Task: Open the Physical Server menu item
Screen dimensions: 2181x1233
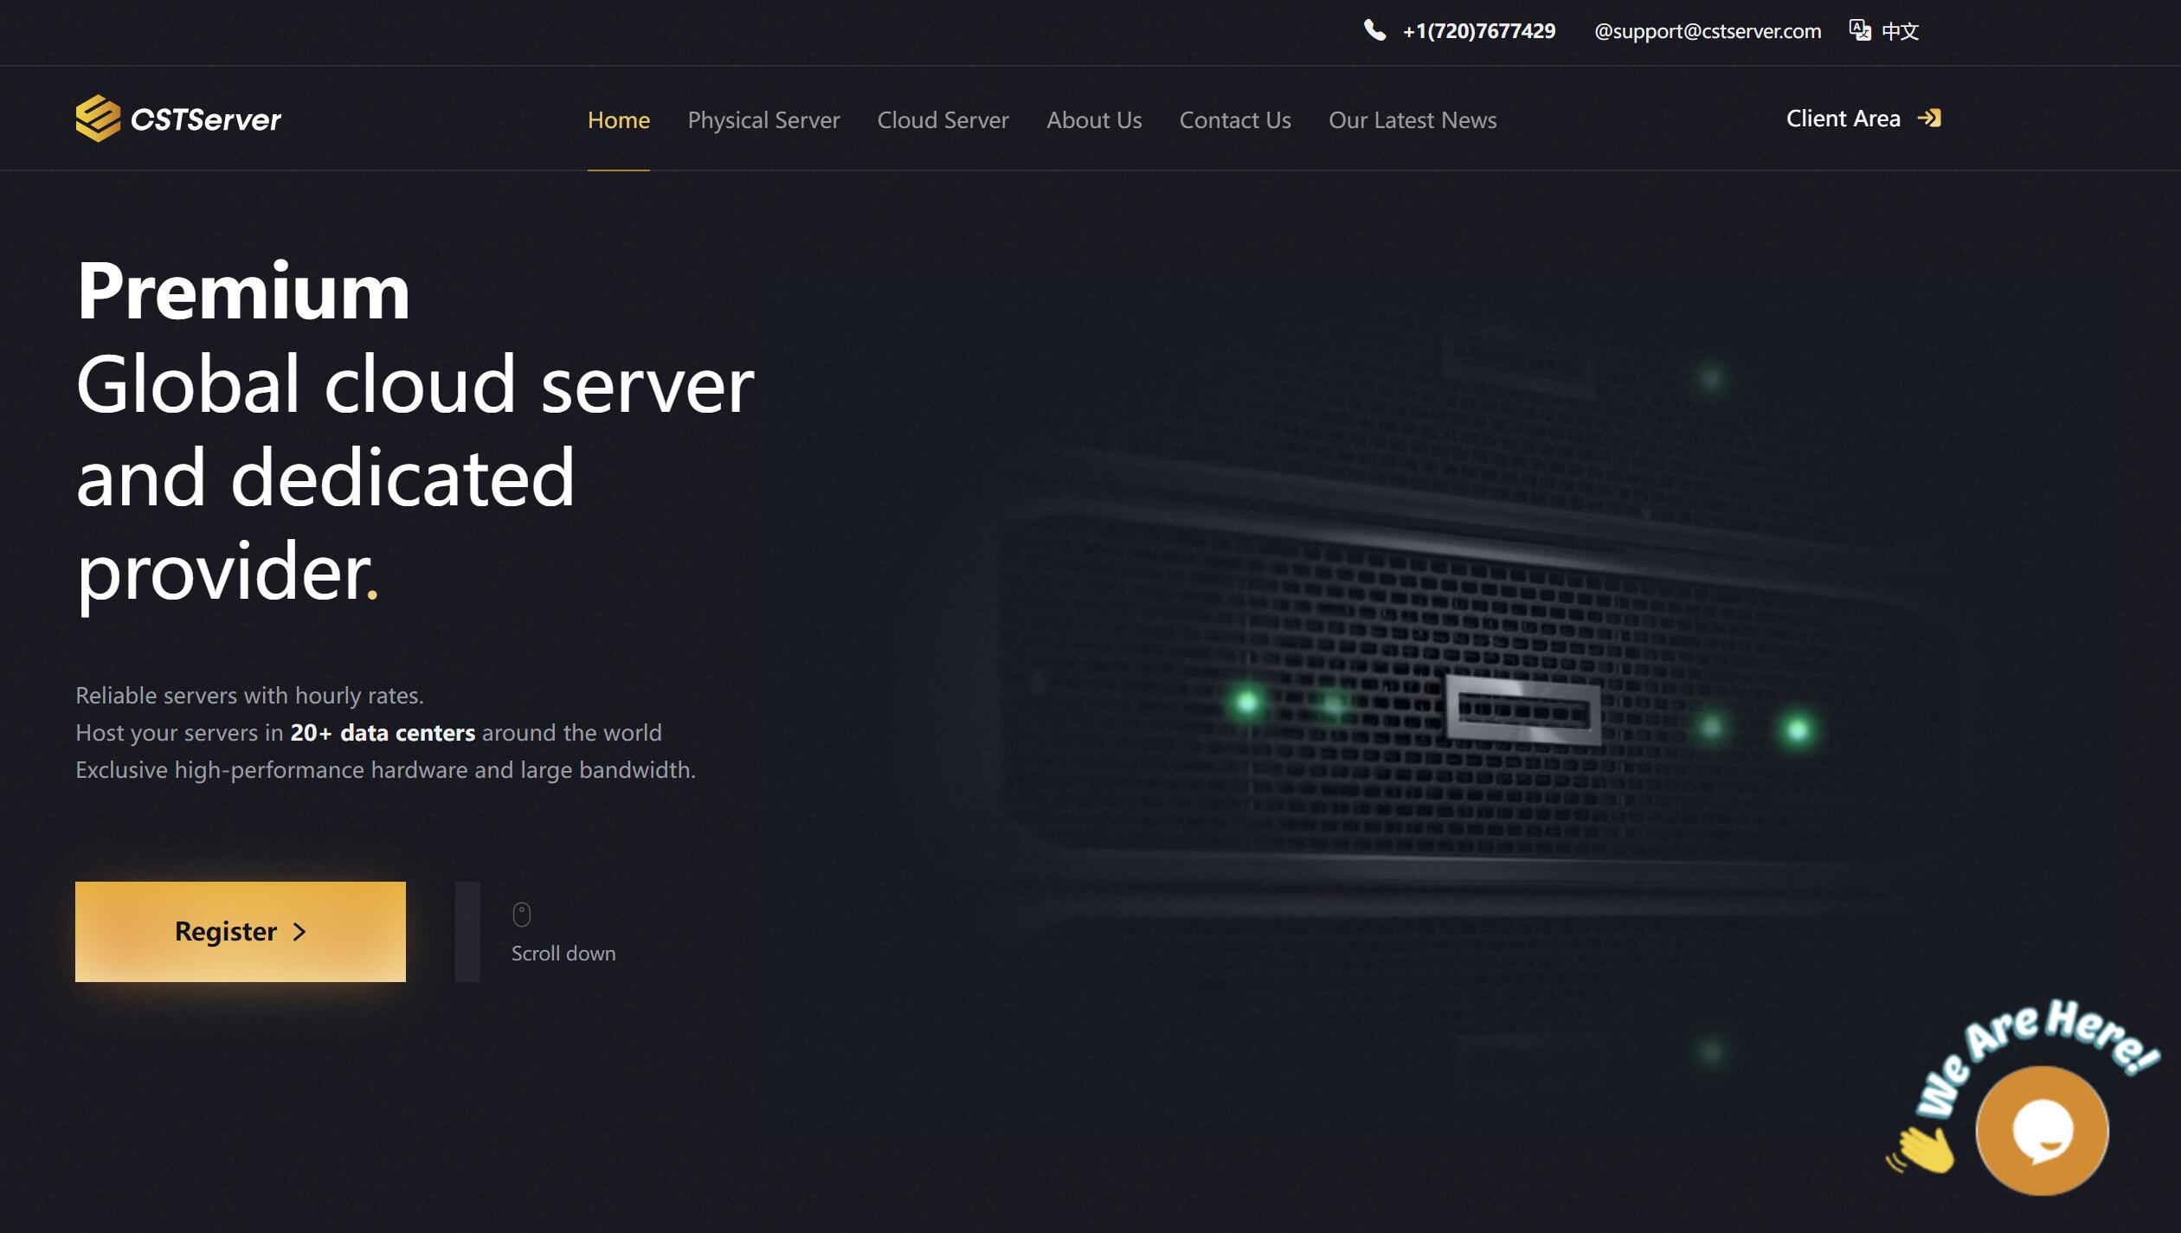Action: [764, 119]
